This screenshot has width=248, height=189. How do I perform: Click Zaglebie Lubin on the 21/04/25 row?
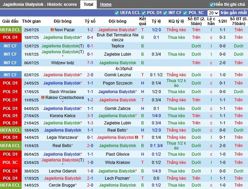(x=118, y=123)
